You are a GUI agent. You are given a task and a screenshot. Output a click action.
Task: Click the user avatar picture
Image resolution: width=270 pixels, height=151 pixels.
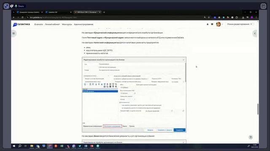coord(219,24)
